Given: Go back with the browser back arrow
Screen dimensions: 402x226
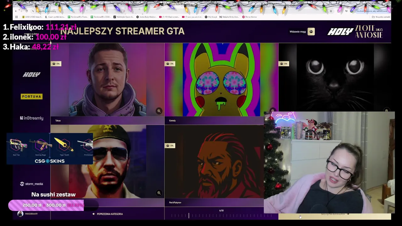Looking at the screenshot, I should point(16,11).
